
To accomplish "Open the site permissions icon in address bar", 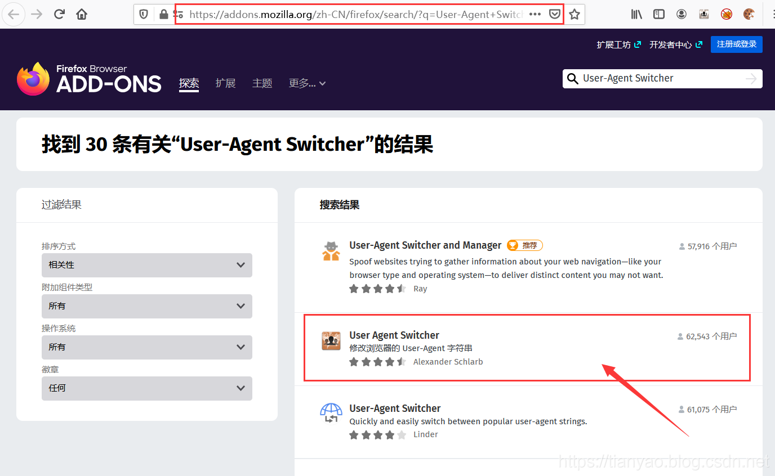I will (178, 15).
